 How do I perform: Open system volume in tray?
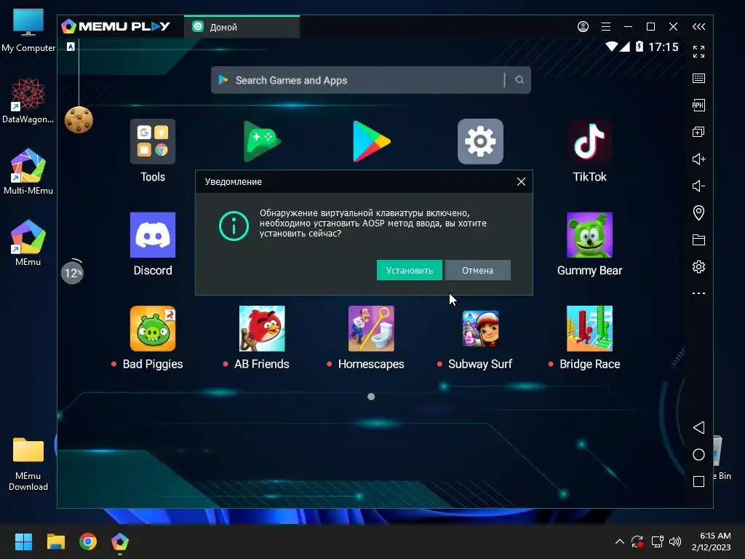674,542
